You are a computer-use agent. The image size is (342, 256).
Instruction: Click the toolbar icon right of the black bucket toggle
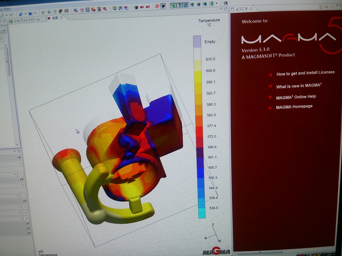point(173,5)
